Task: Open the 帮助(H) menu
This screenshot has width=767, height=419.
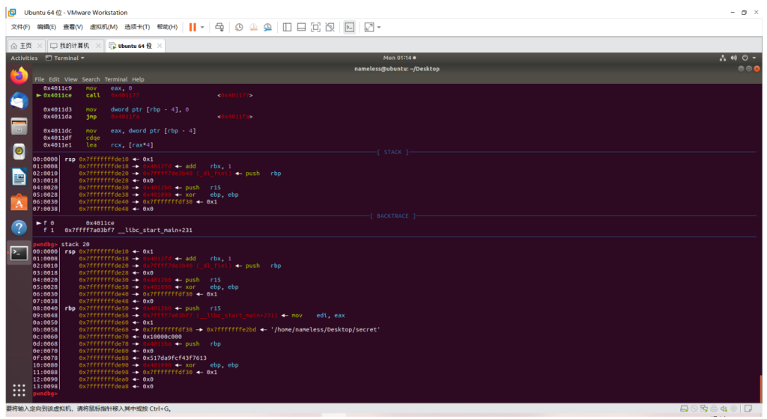Action: [x=167, y=27]
